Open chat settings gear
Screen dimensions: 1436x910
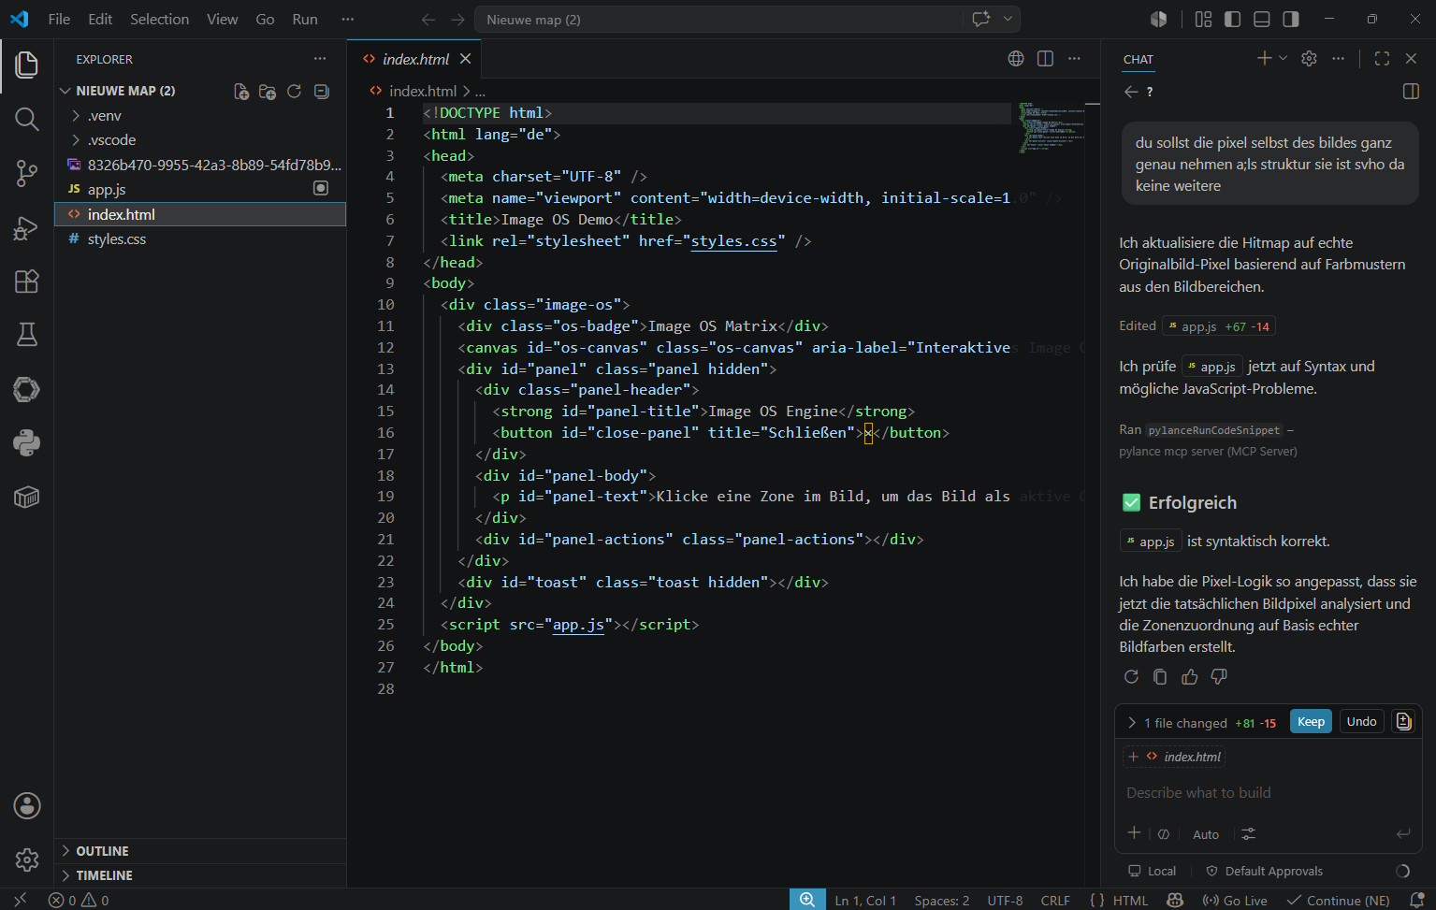[x=1309, y=58]
